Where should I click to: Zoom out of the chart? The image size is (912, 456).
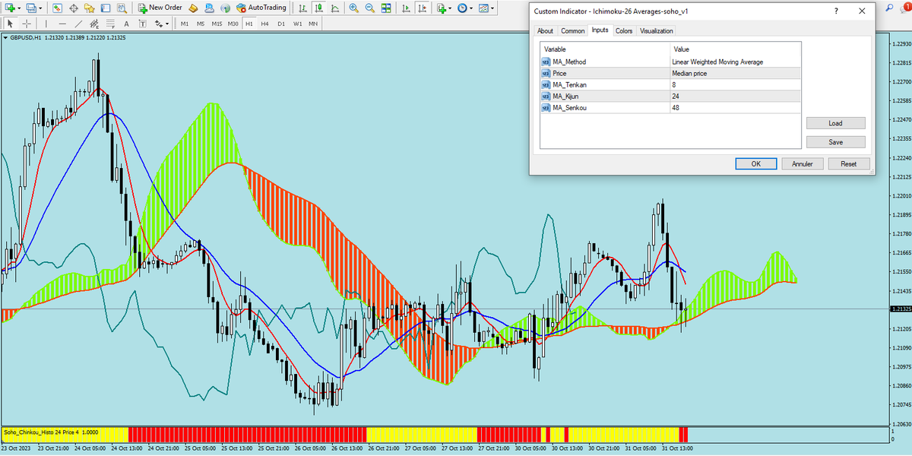(x=369, y=8)
